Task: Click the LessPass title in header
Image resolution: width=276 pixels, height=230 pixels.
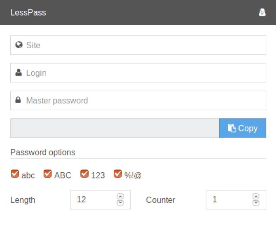Action: 28,12
